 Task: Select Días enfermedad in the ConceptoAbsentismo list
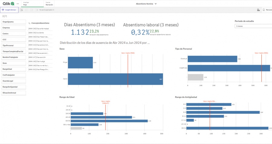39,28
